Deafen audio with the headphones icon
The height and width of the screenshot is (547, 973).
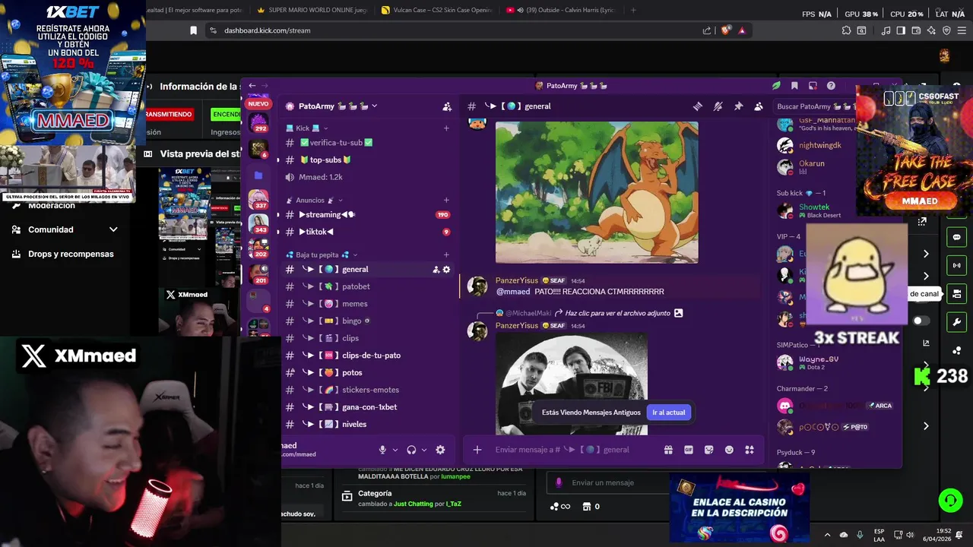coord(411,450)
